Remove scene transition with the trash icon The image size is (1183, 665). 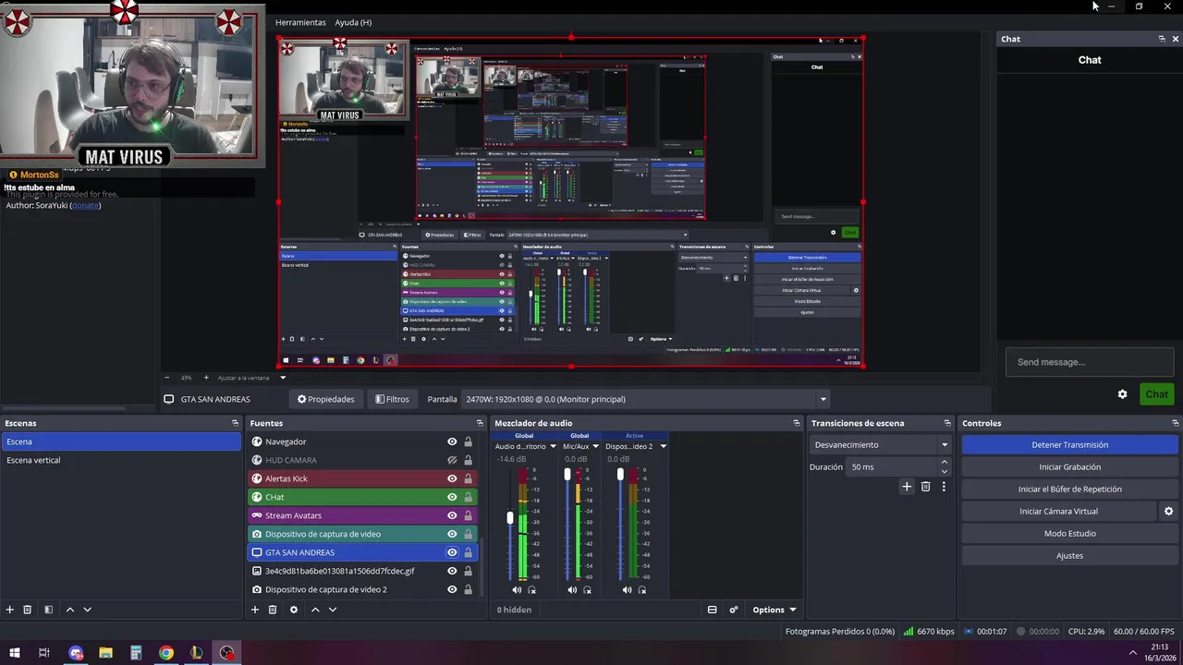pyautogui.click(x=925, y=487)
